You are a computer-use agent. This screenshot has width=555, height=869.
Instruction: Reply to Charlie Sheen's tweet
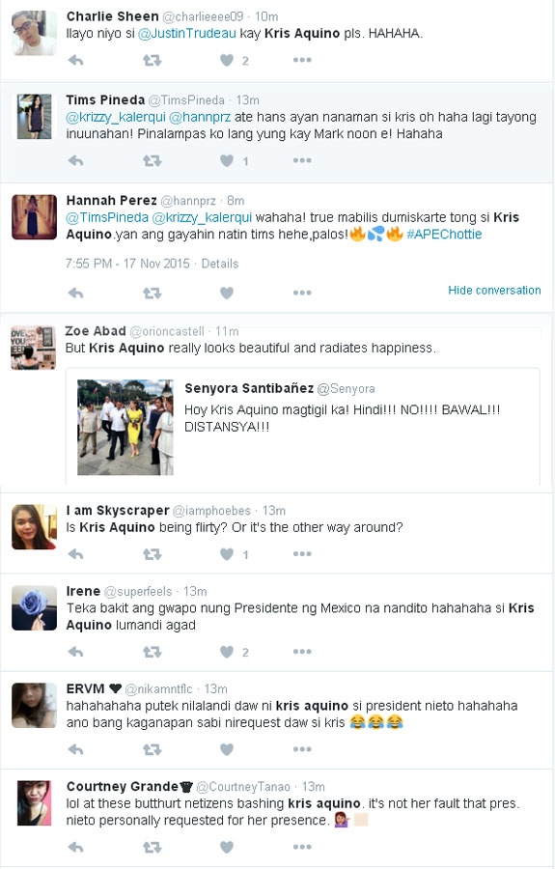pos(75,60)
